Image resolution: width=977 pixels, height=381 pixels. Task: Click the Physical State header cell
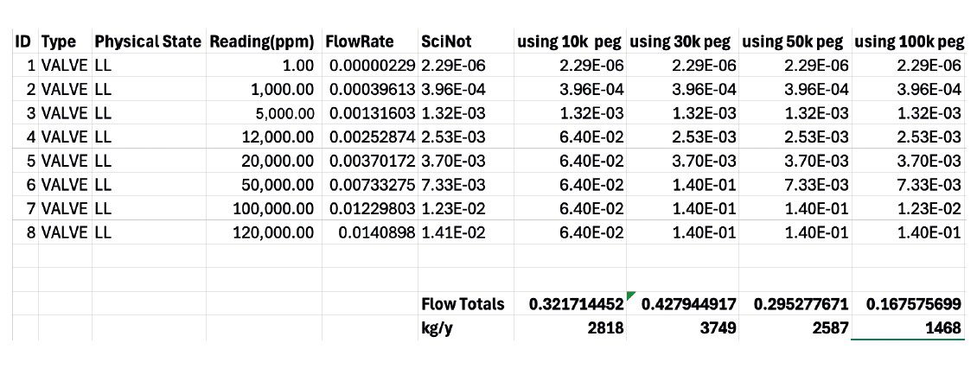point(148,41)
